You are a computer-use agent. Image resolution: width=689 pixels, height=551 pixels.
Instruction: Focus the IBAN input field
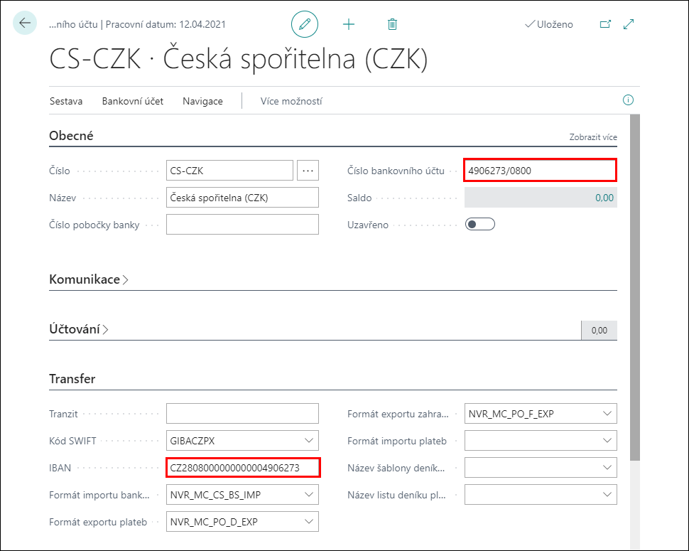243,467
